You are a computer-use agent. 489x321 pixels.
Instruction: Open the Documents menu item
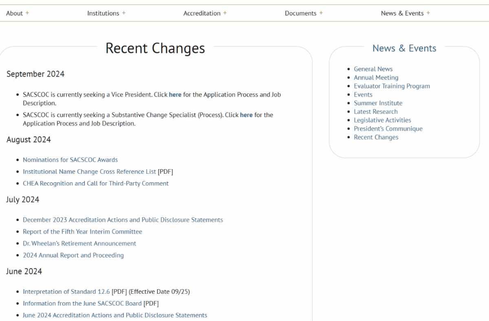301,13
